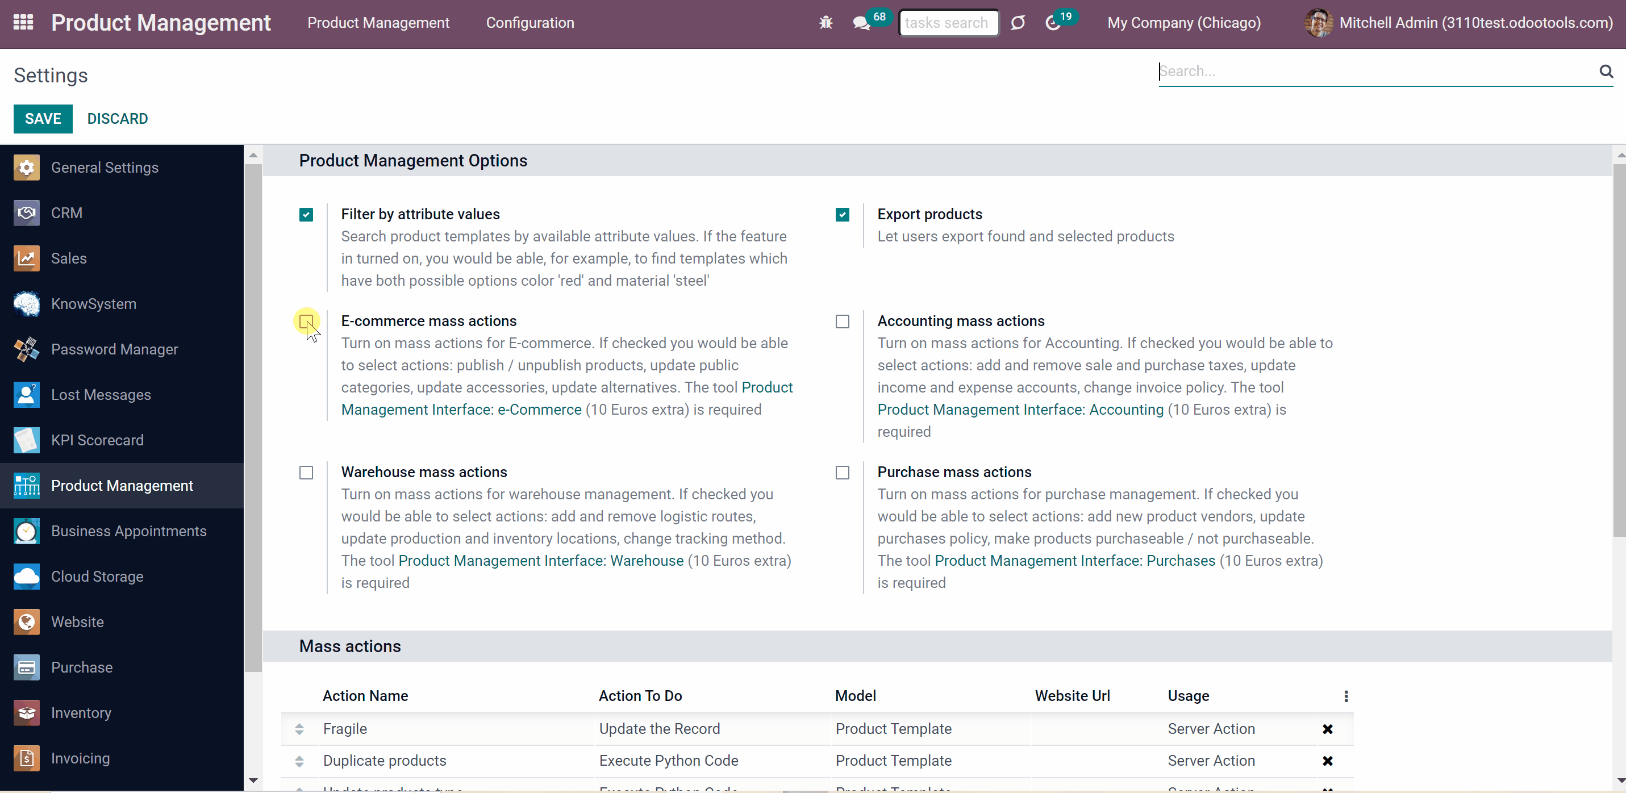This screenshot has width=1626, height=793.
Task: Open Product Management Interface: Accounting link
Action: tap(1020, 409)
